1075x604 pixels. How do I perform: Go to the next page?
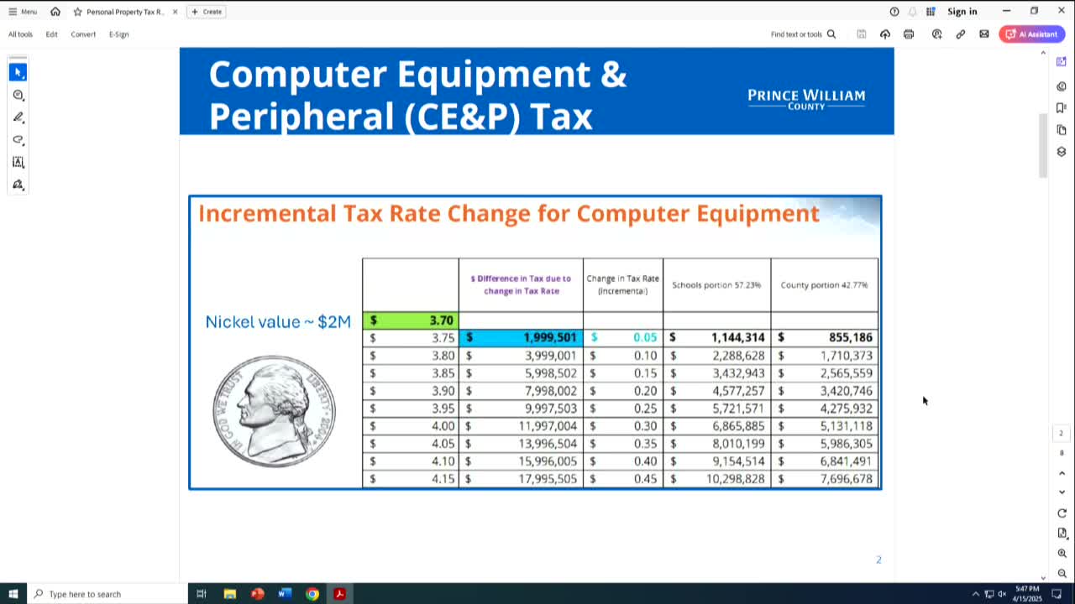pos(1062,492)
